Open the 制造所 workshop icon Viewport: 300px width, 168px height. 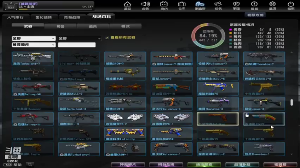[x=200, y=6]
